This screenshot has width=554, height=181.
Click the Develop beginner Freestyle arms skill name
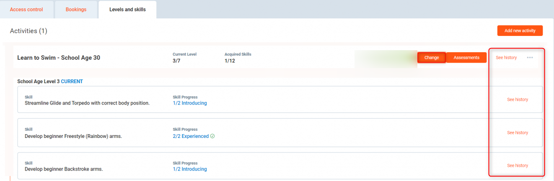click(73, 136)
